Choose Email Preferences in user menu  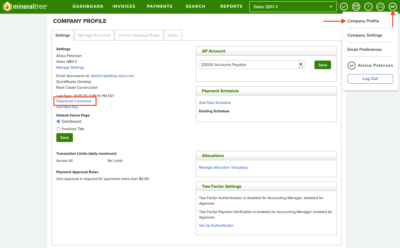tap(364, 50)
